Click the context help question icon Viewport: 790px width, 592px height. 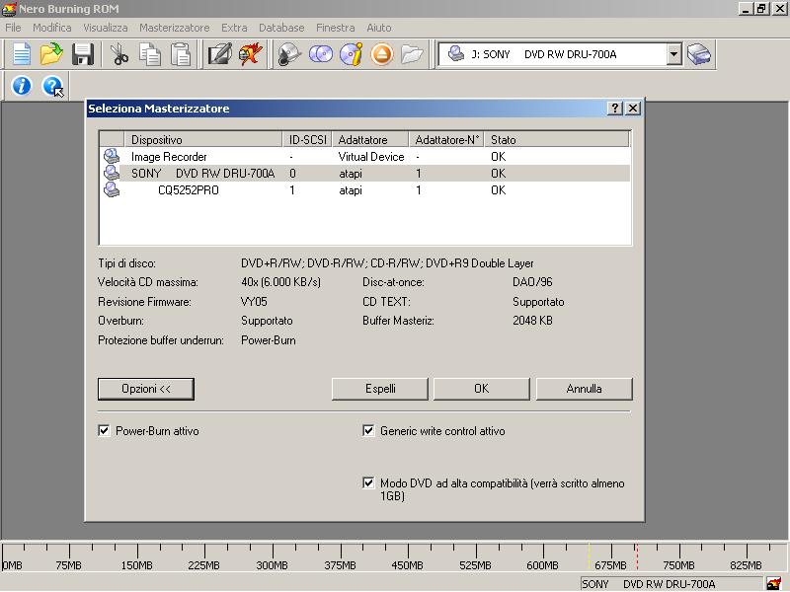[x=52, y=86]
